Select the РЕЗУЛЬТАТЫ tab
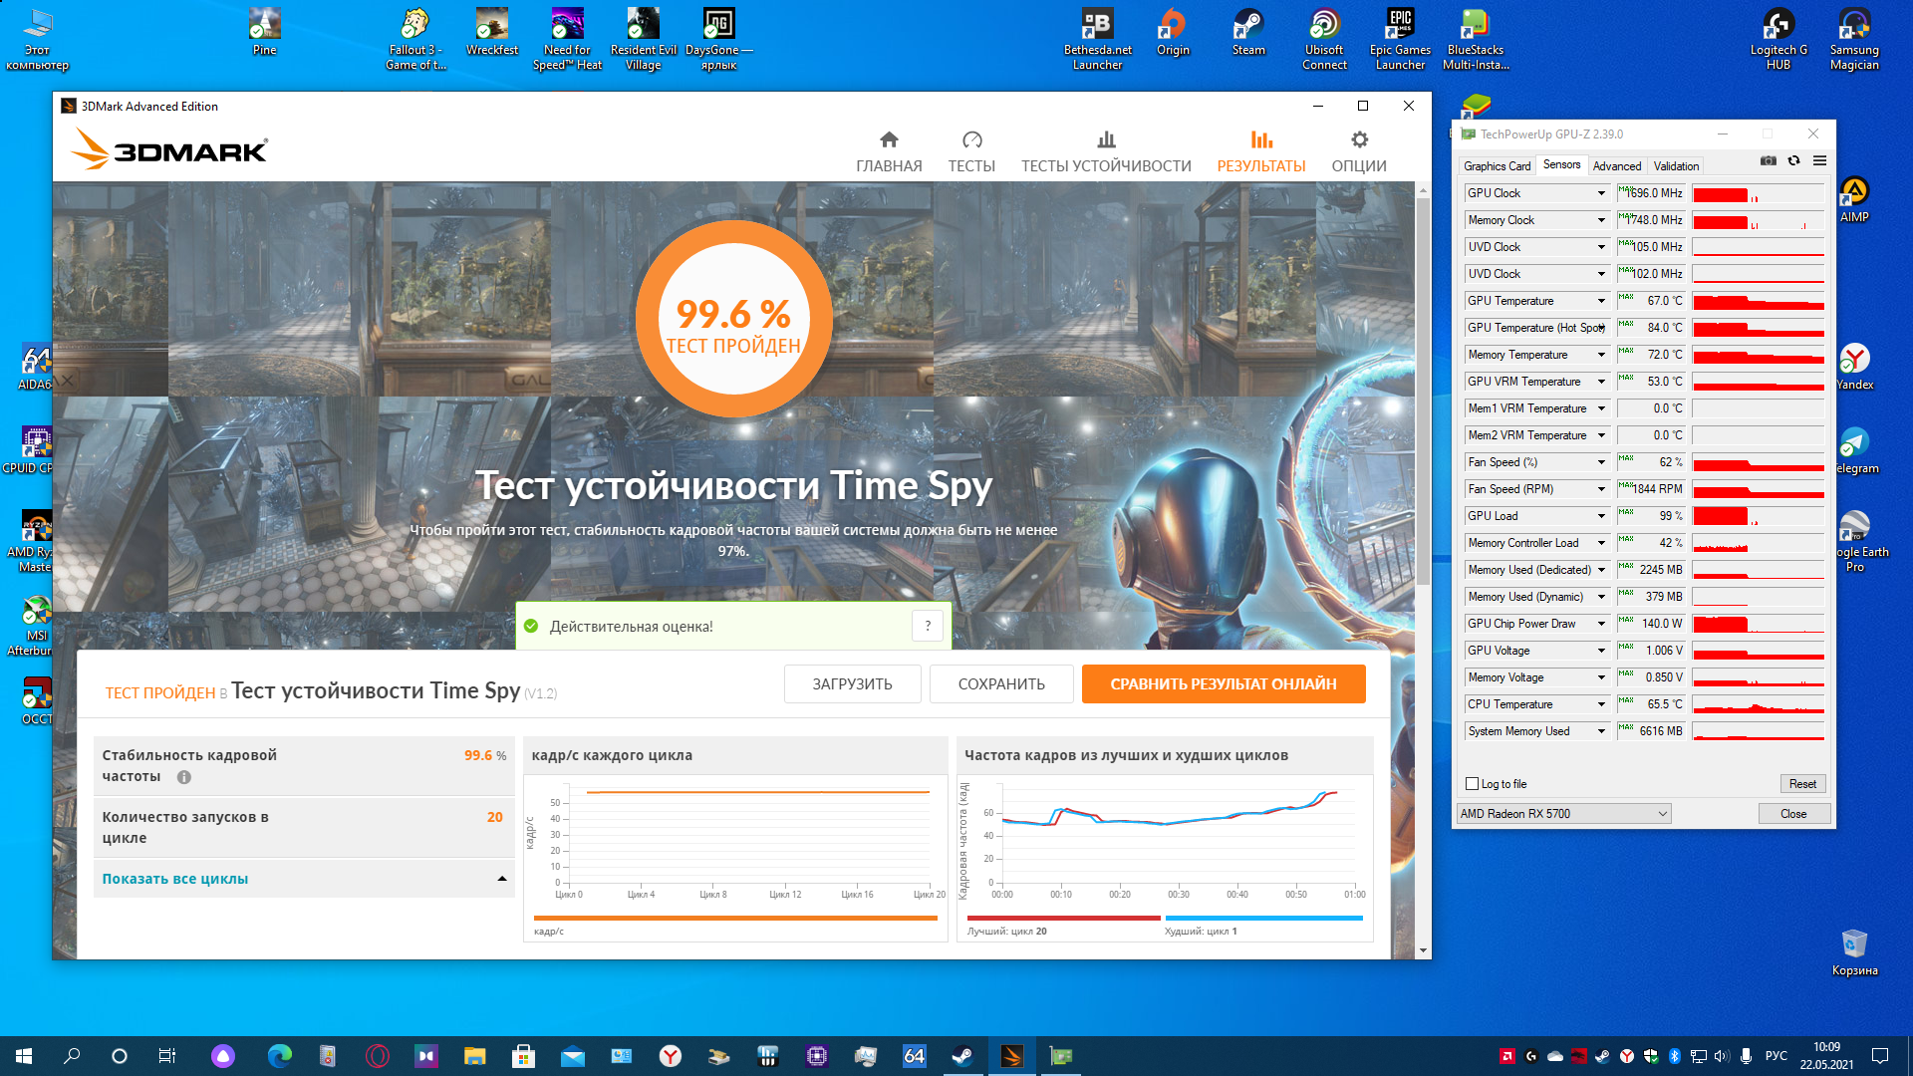The width and height of the screenshot is (1913, 1076). (1261, 152)
